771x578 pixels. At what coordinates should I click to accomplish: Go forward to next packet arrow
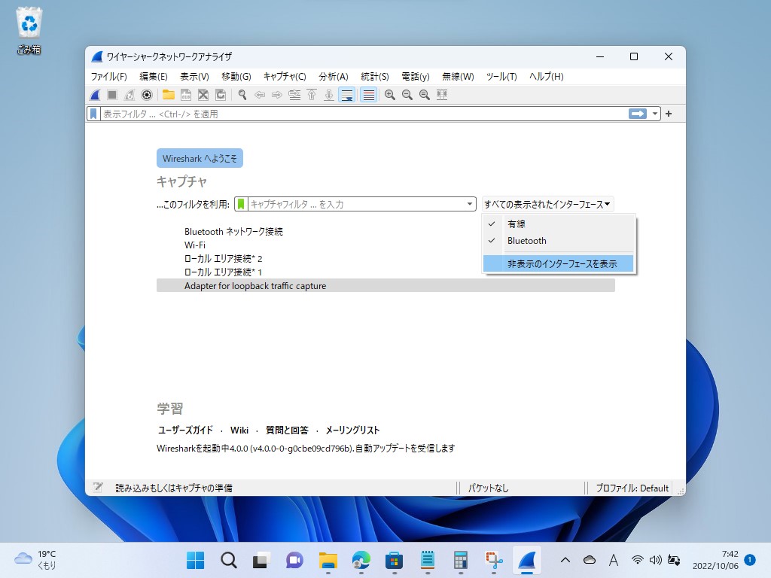277,95
